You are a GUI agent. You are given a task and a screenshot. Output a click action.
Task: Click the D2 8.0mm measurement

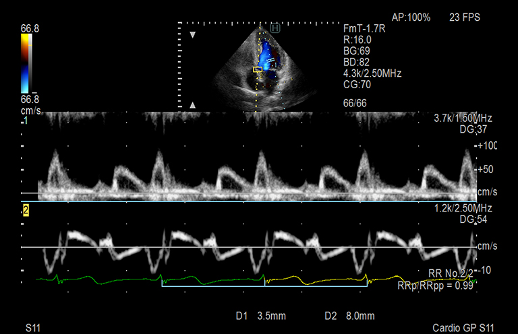(343, 315)
